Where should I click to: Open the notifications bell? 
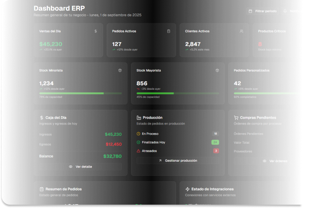tap(285, 11)
